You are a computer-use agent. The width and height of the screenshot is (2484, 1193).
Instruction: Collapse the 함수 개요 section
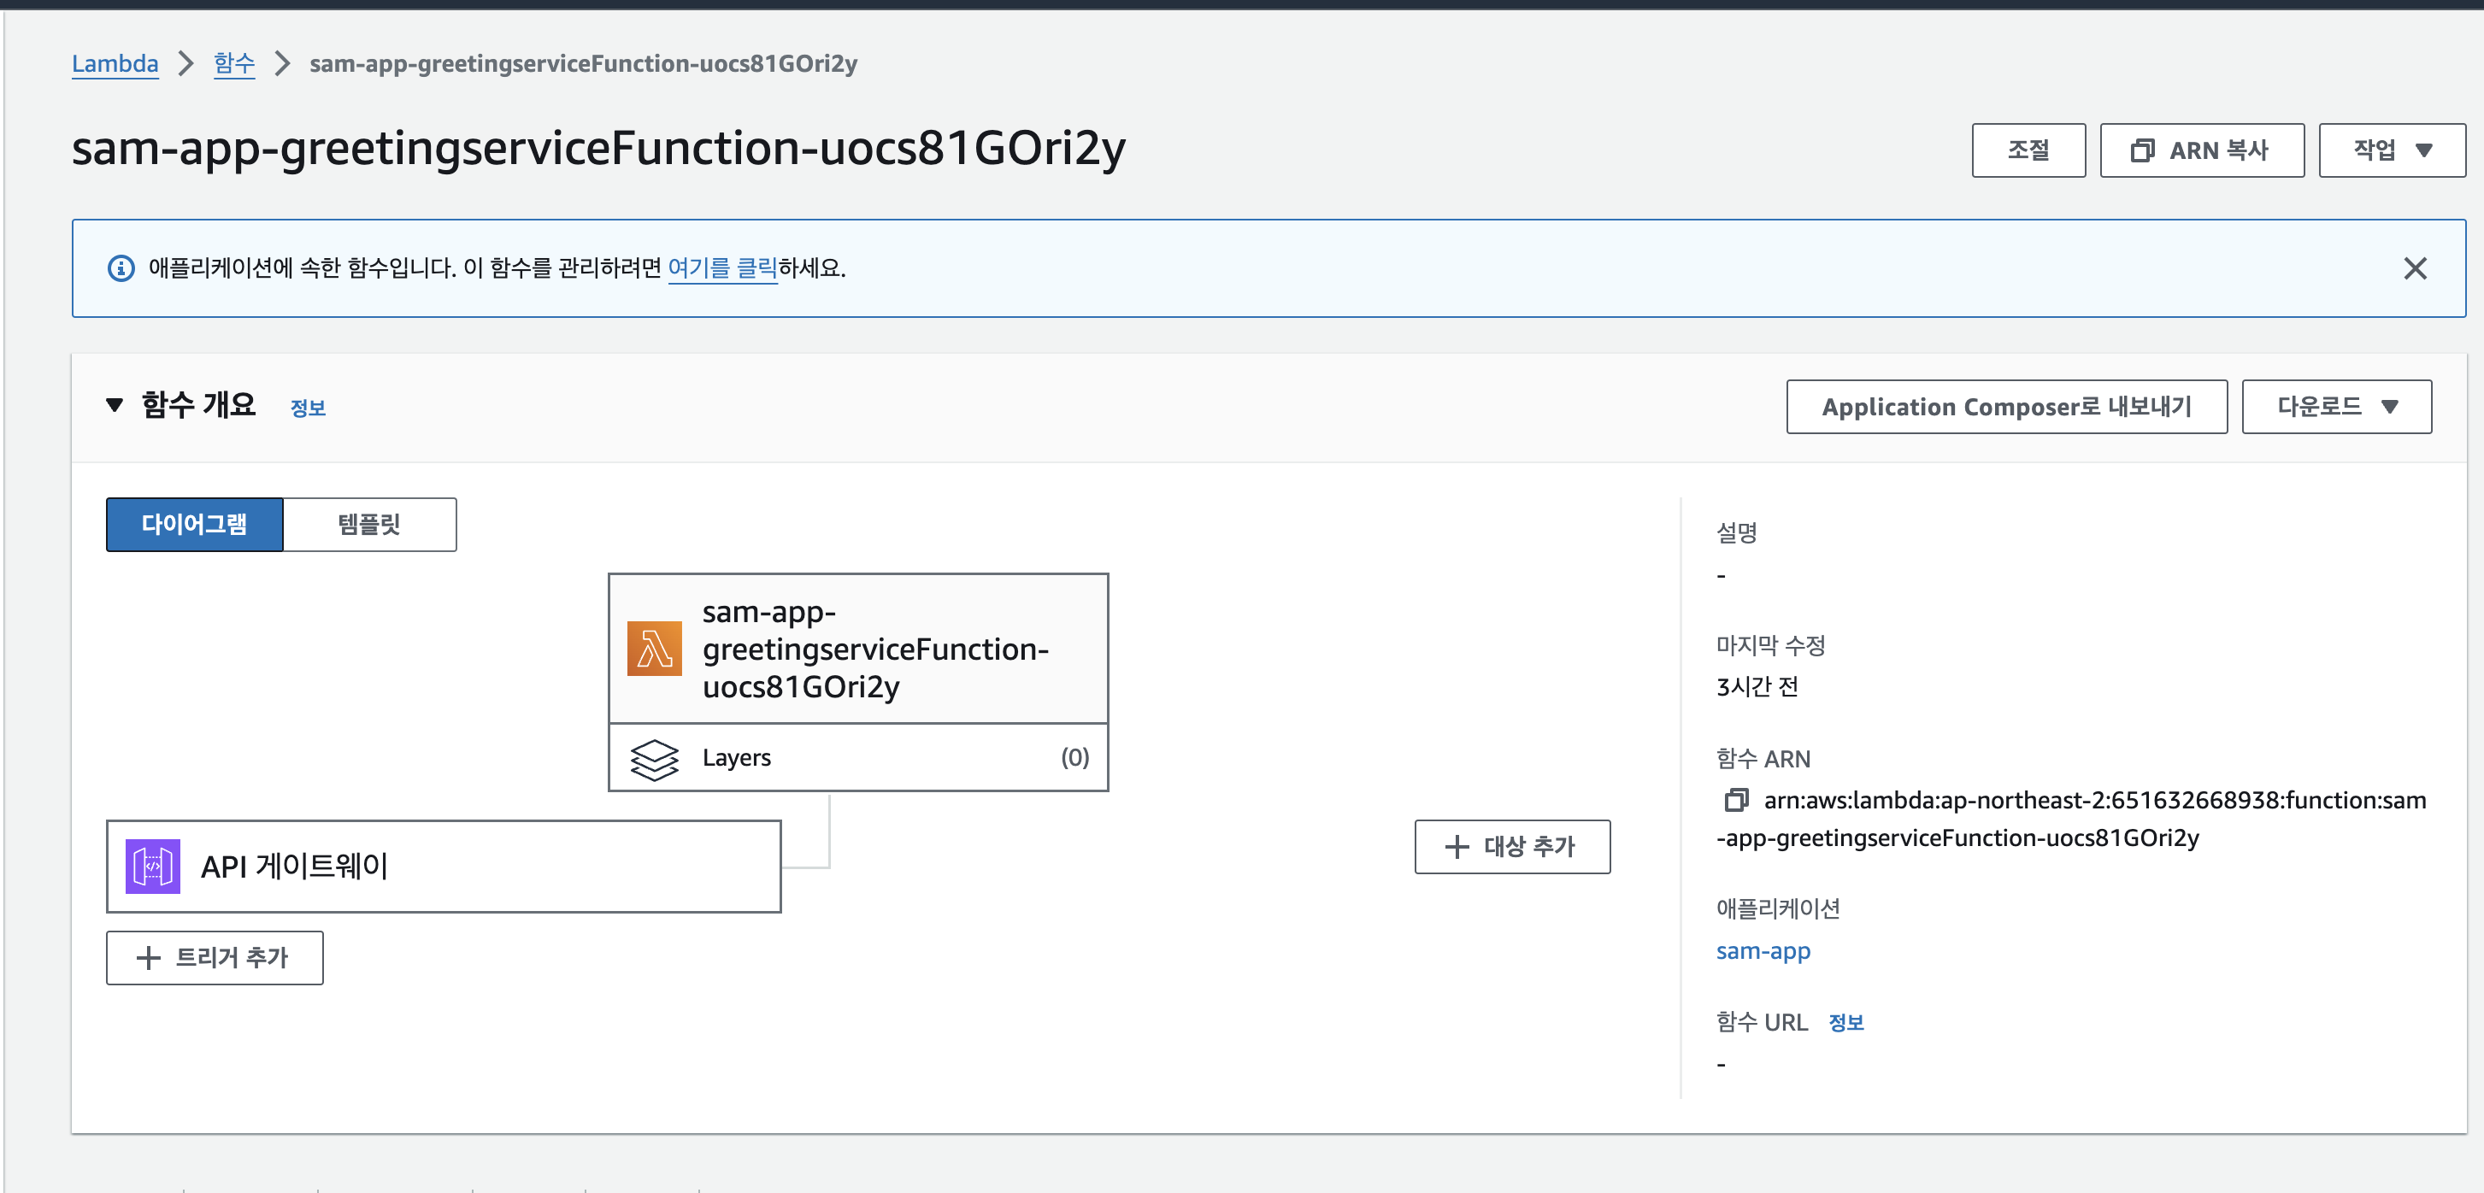pyautogui.click(x=115, y=405)
